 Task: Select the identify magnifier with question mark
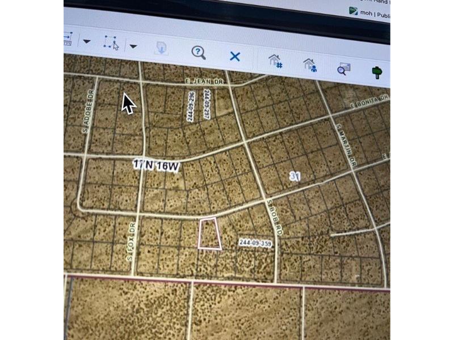198,53
